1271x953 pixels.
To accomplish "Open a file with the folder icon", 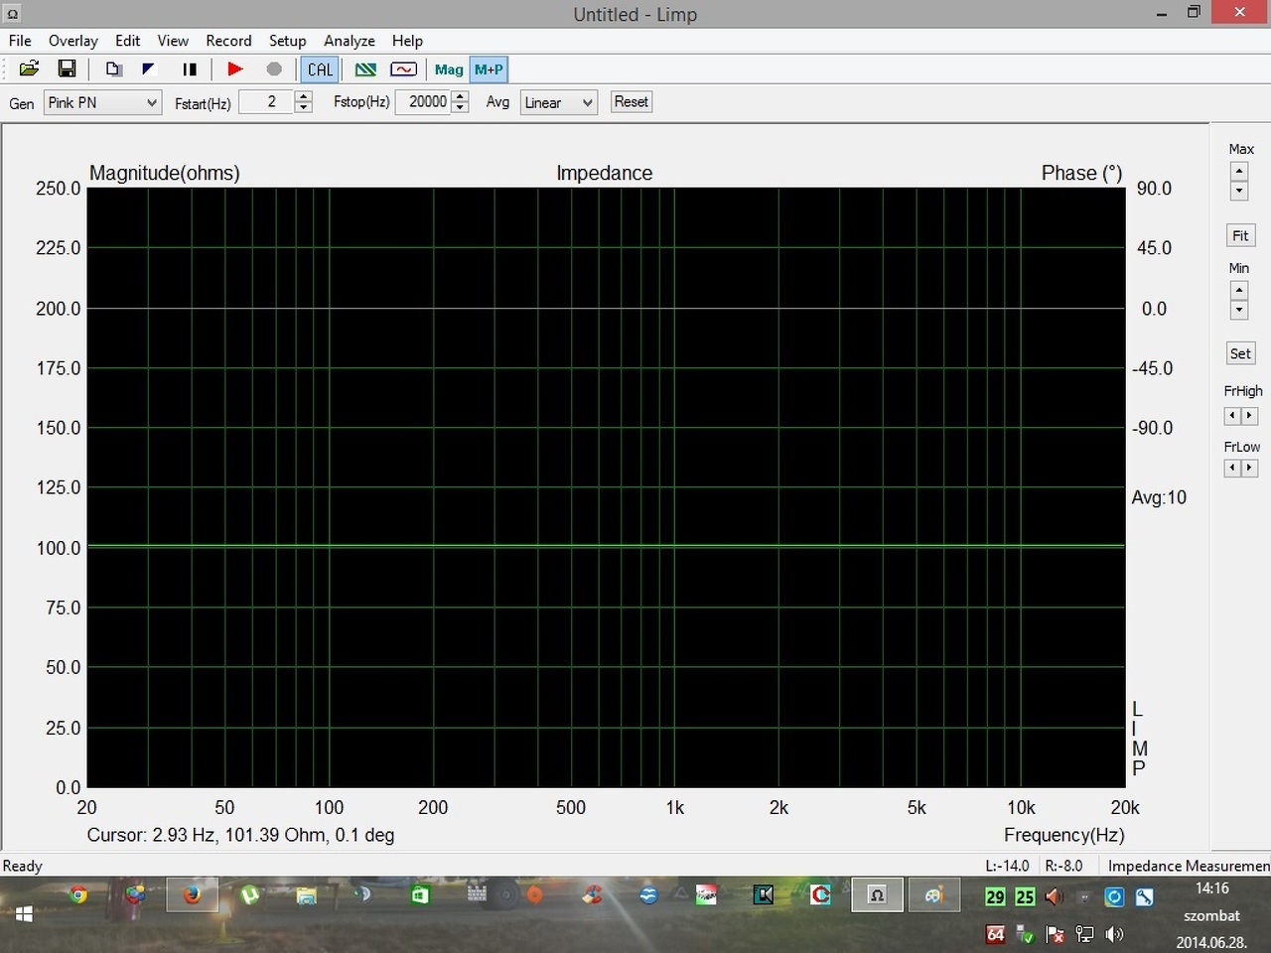I will click(29, 68).
